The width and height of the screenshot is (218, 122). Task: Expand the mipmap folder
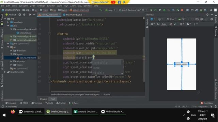(x=11, y=61)
